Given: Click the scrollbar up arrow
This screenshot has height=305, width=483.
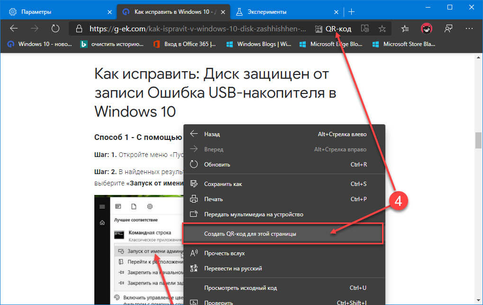Looking at the screenshot, I should 478,57.
